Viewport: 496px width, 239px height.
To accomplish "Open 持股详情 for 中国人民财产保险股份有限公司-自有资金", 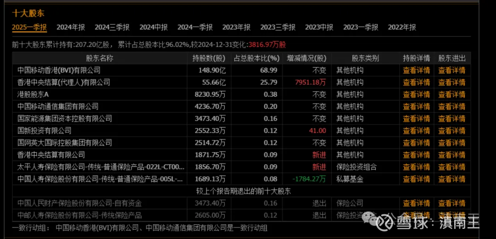I will (x=416, y=203).
